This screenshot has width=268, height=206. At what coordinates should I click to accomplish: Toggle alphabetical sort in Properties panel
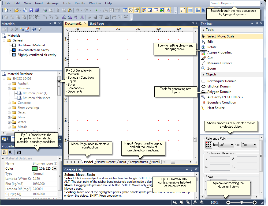[11, 152]
